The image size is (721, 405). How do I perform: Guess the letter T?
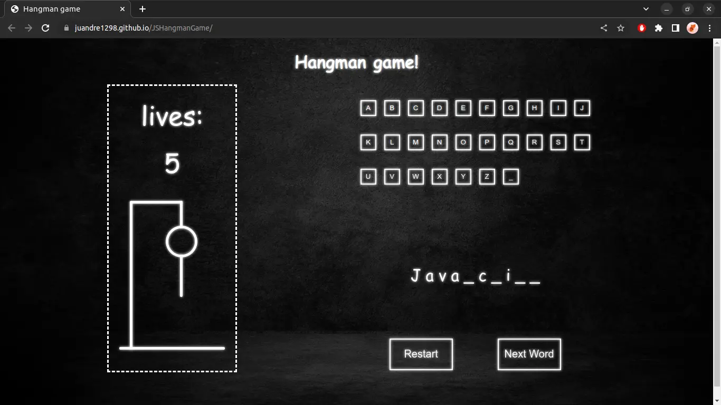pos(582,142)
